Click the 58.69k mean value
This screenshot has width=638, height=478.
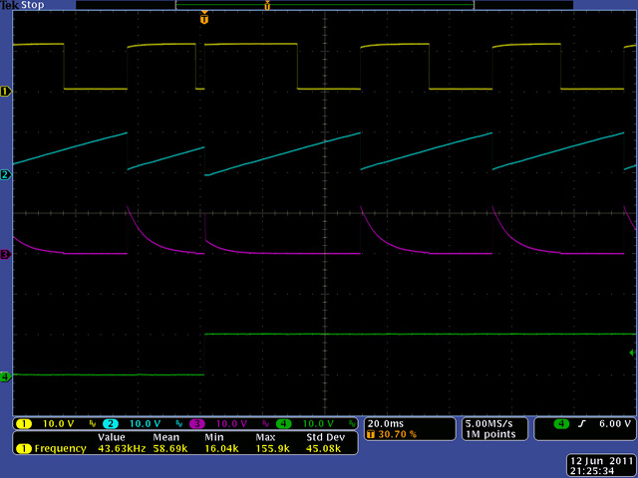point(170,449)
